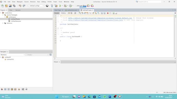Click the red Start Macro Recording icon

108,13
